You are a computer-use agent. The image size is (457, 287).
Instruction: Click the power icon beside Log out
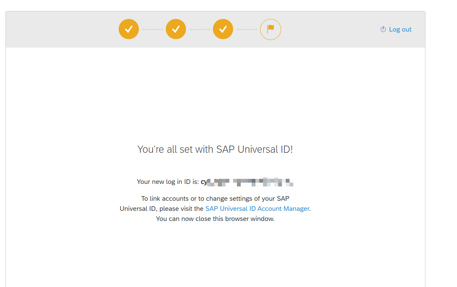click(383, 29)
